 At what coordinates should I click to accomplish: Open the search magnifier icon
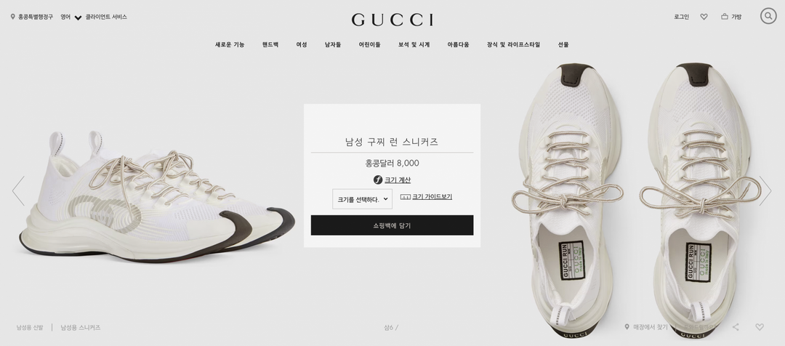pyautogui.click(x=768, y=16)
